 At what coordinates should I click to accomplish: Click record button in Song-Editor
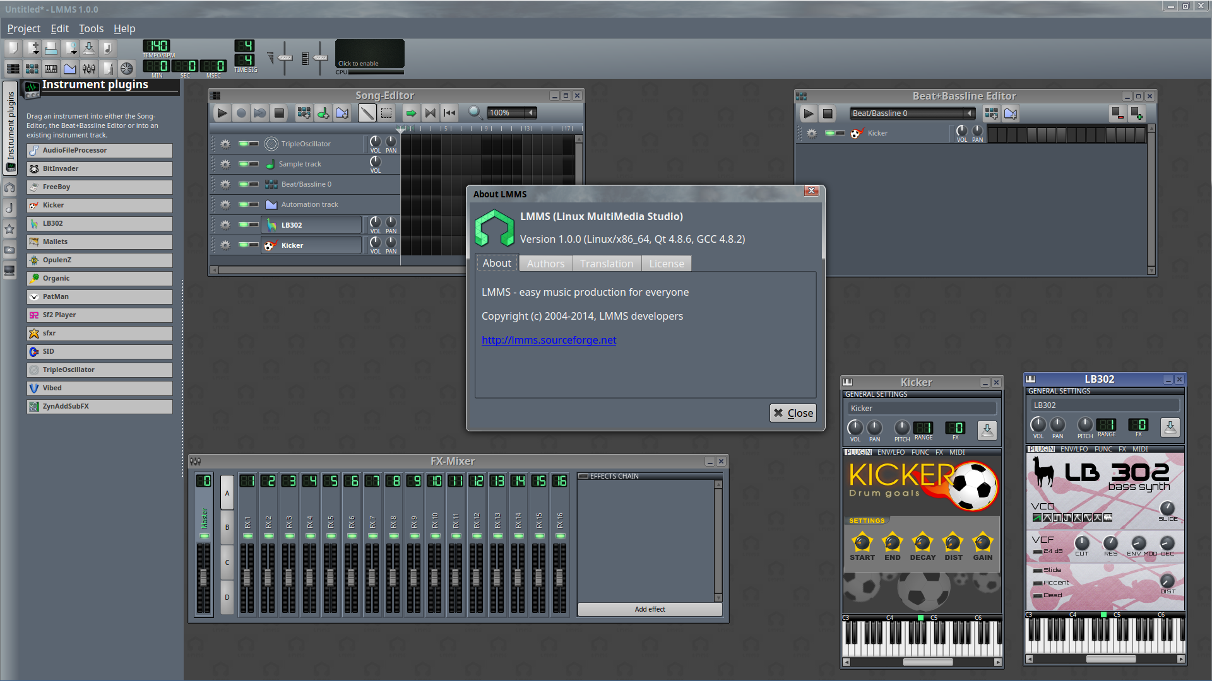point(241,113)
